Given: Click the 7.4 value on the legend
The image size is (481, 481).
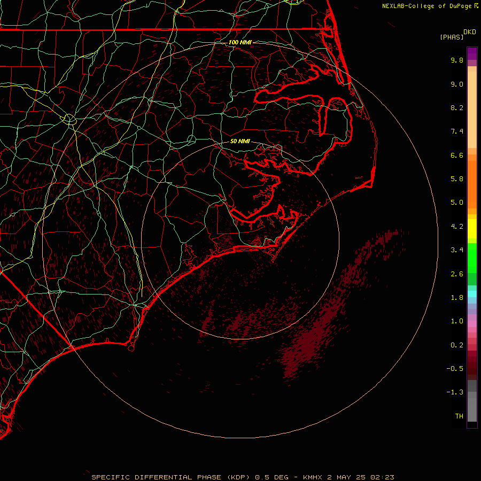Looking at the screenshot, I should point(457,131).
